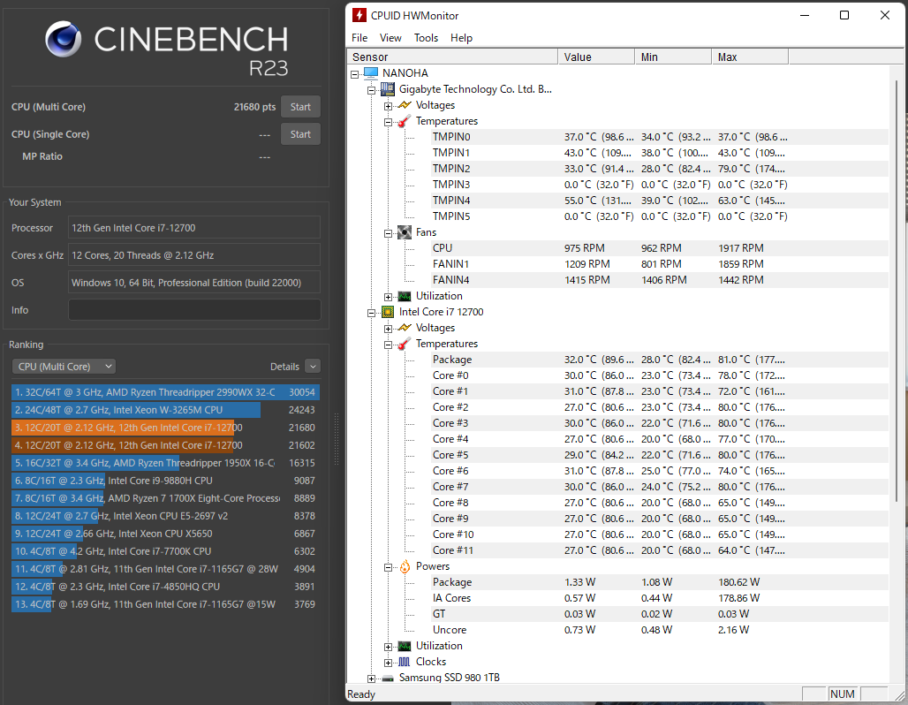908x705 pixels.
Task: Click the Value column header
Action: click(x=596, y=57)
